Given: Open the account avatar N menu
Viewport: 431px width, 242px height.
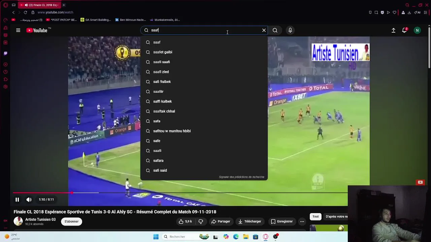Looking at the screenshot, I should tap(417, 30).
